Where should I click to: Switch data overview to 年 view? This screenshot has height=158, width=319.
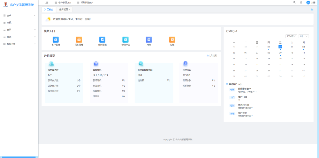tap(208, 56)
